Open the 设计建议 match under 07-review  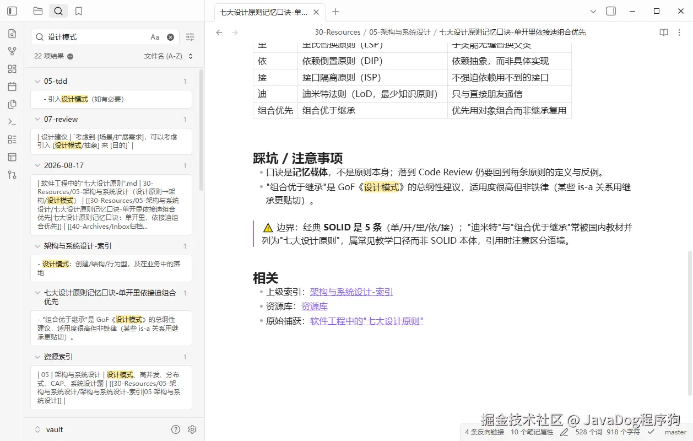(111, 141)
